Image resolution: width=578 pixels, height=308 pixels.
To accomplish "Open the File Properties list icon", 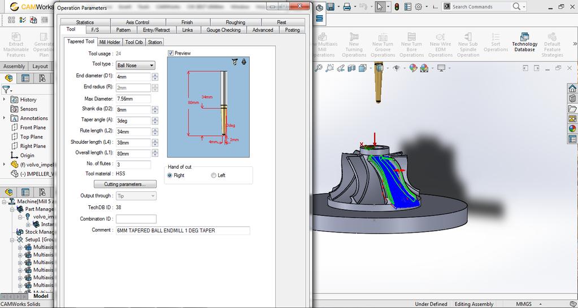I will 407,7.
